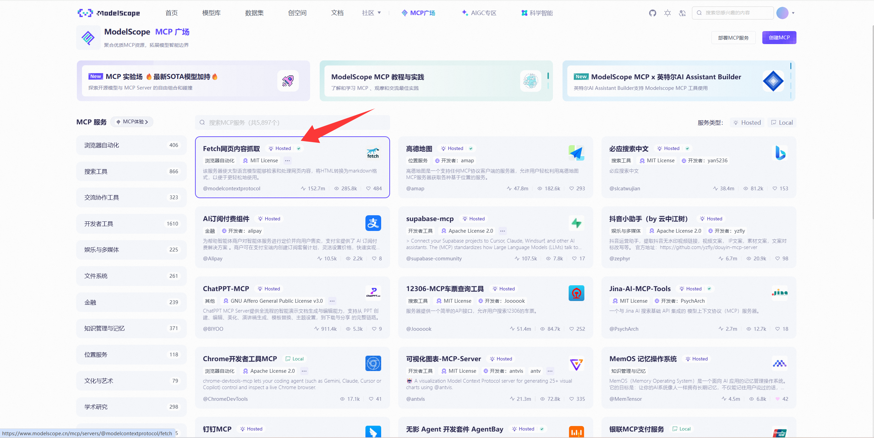Expand more tags on Chrome开发者工具MCP card
874x438 pixels.
(304, 371)
